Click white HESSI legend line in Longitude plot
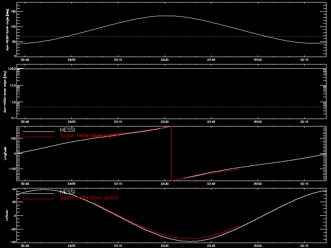The width and height of the screenshot is (331, 248). tap(38, 131)
